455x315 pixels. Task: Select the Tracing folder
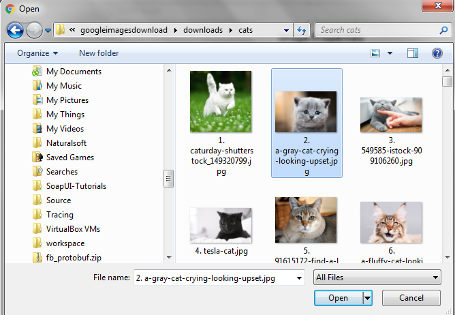coord(60,215)
